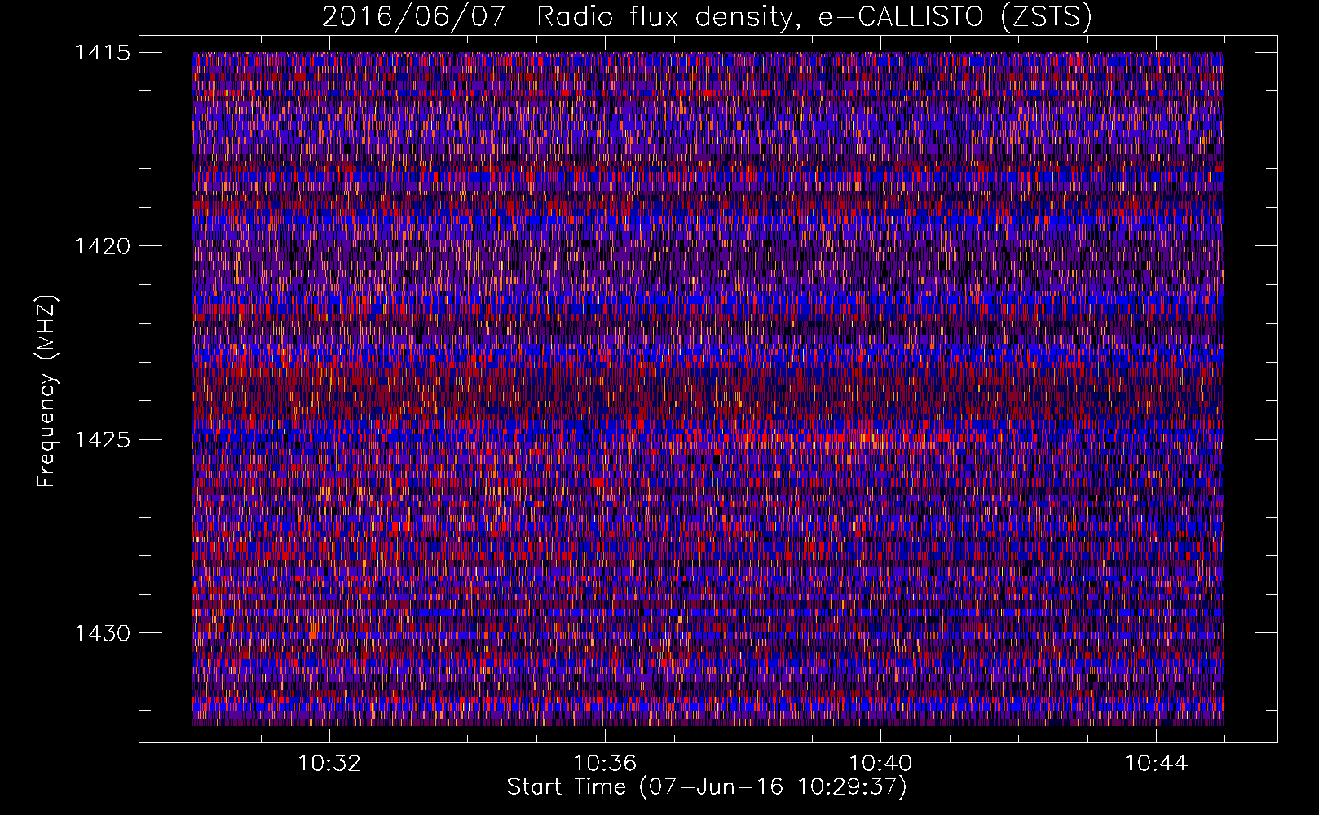Click the 1430 frequency tick label
Screen dimensions: 1319x815
click(102, 633)
